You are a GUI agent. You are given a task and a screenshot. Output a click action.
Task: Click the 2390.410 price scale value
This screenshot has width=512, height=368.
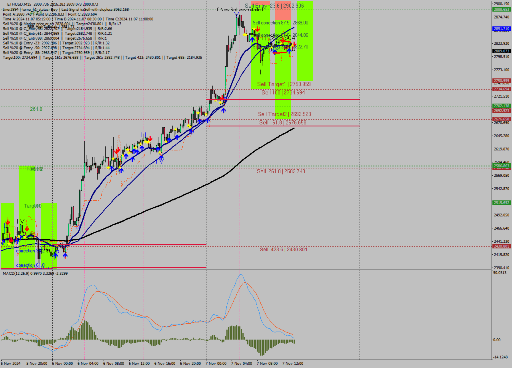pos(502,268)
